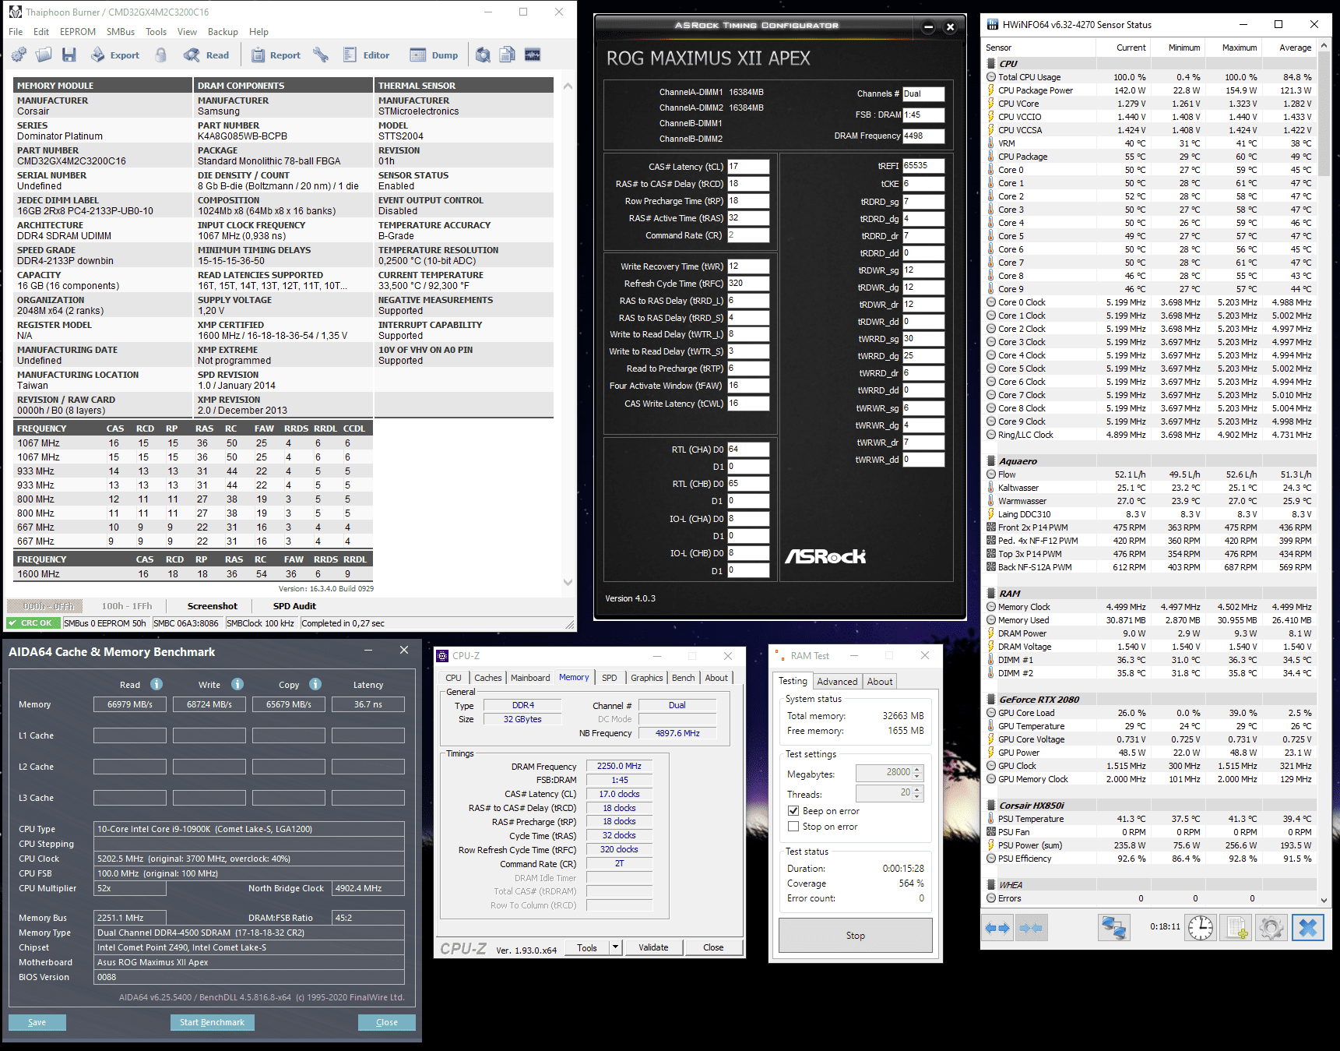Viewport: 1340px width, 1051px height.
Task: Click the Stop button in RAM Test
Action: click(856, 935)
